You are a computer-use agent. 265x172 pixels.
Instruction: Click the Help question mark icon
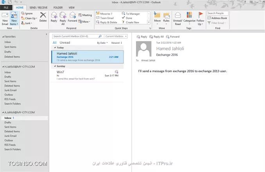coord(245,2)
